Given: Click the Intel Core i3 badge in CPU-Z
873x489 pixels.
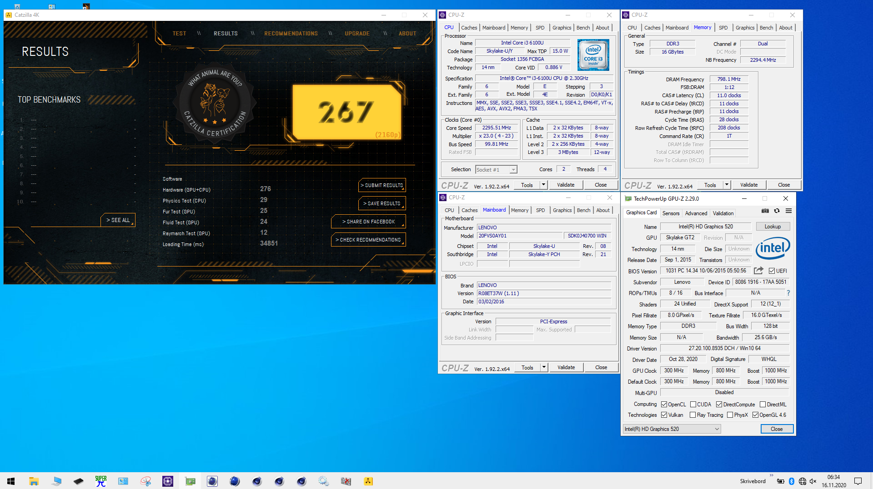Looking at the screenshot, I should (593, 55).
